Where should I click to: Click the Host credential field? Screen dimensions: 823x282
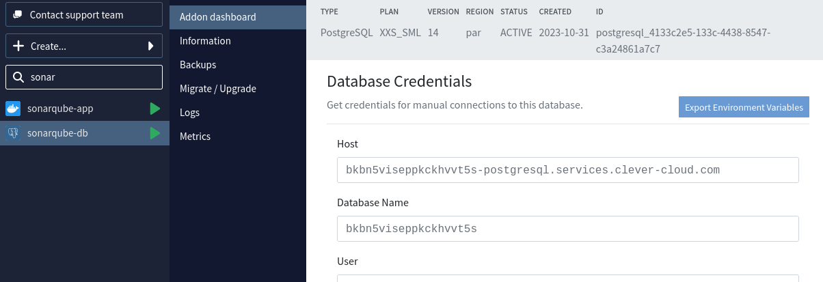tap(567, 170)
